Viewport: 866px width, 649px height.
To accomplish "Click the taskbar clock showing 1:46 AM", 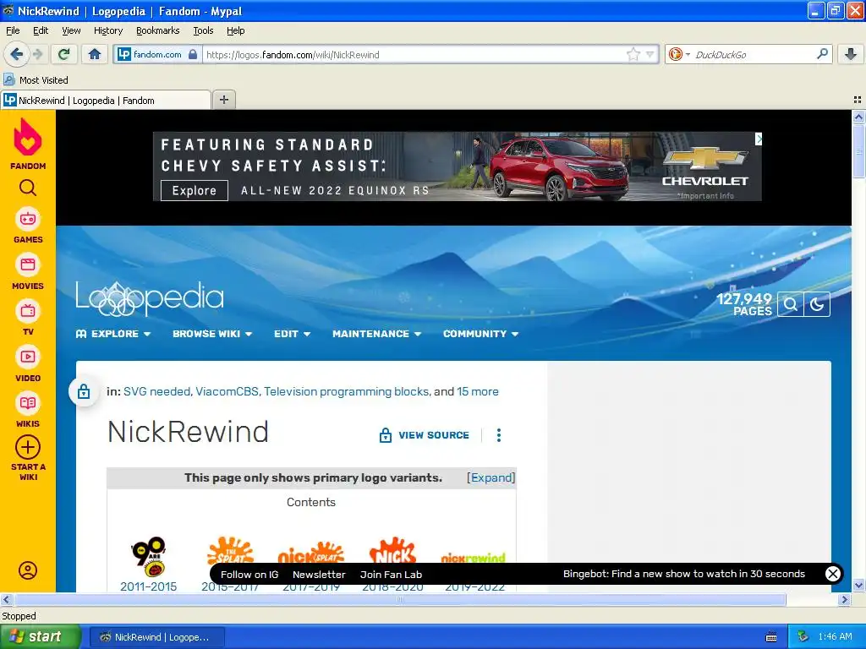I will (835, 637).
